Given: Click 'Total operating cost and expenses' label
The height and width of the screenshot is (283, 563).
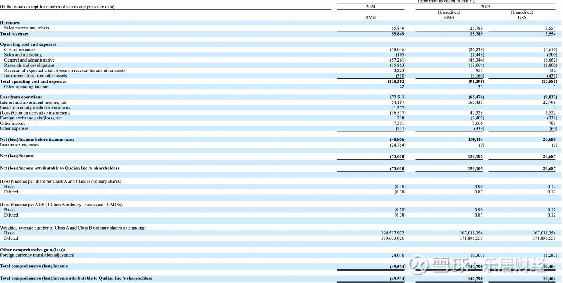Looking at the screenshot, I should click(x=33, y=82).
